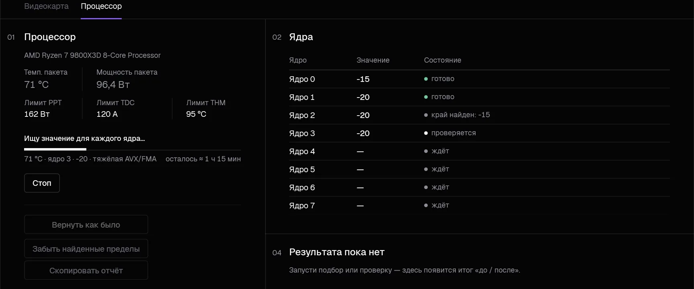
Task: Stop the search with the Стоп button
Action: point(42,183)
